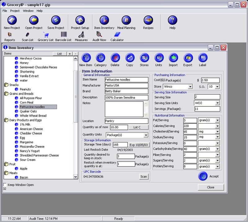
Task: Click the New Project toolbar icon
Action: coord(12,20)
